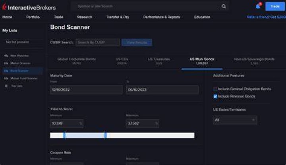Viewport: 286px width, 165px height.
Task: Switch to US Treasuries tab
Action: (x=159, y=61)
